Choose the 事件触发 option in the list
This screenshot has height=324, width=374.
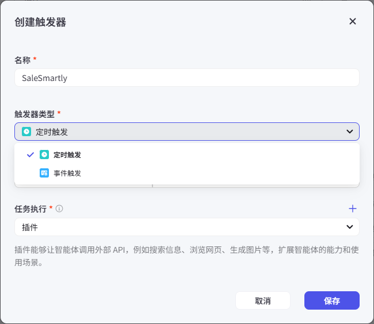point(67,173)
